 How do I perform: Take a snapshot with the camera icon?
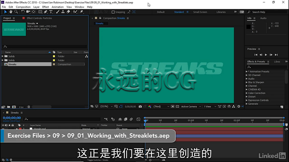point(140,107)
